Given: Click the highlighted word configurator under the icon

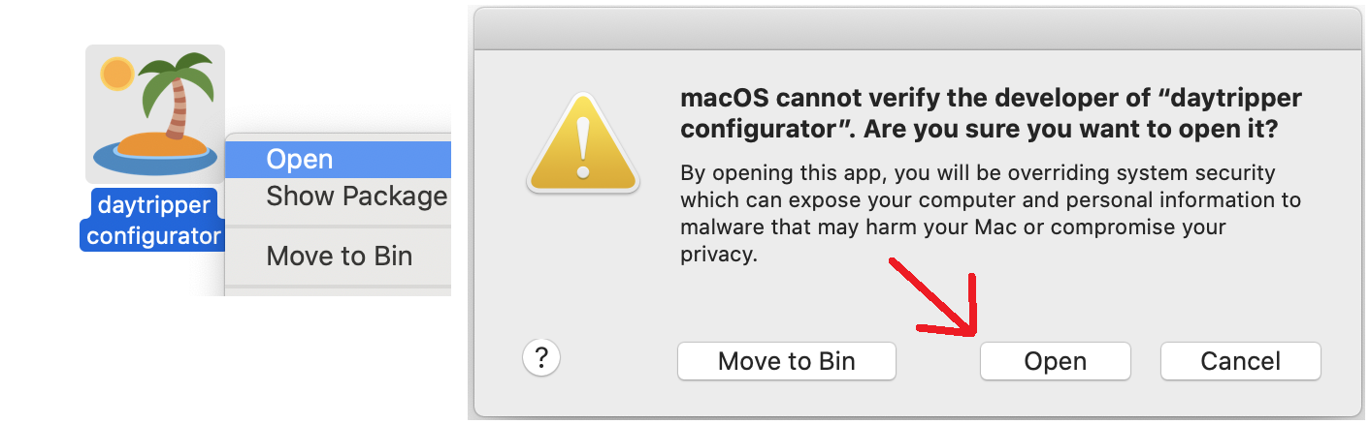Looking at the screenshot, I should pos(153,235).
